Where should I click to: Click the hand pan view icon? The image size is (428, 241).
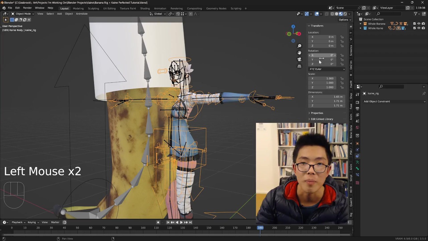[299, 53]
